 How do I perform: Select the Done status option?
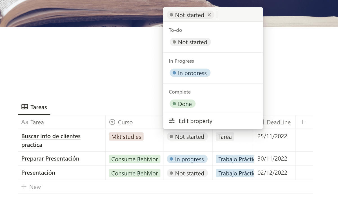pyautogui.click(x=183, y=104)
